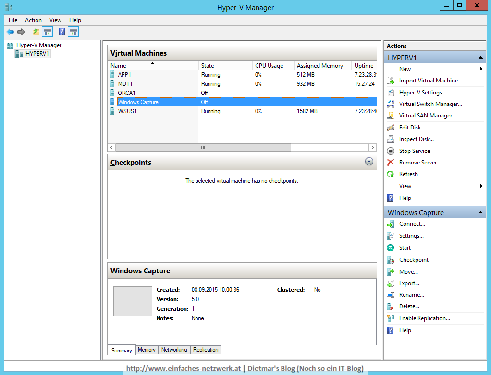Open the Help menu in the menu bar
The width and height of the screenshot is (491, 375).
click(75, 20)
